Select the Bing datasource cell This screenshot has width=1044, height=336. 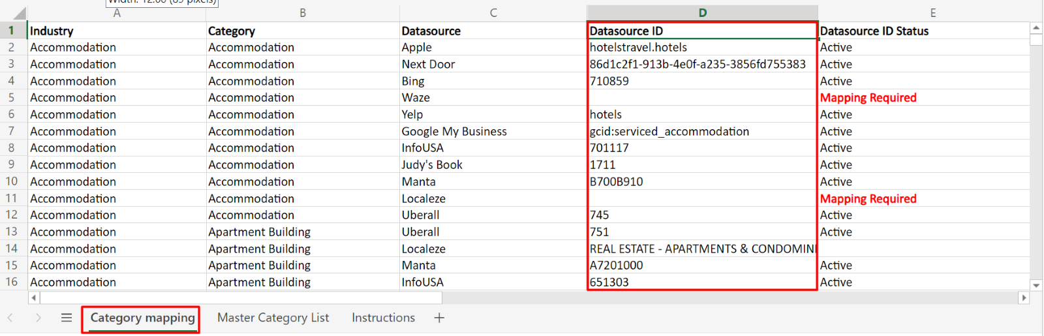point(493,81)
